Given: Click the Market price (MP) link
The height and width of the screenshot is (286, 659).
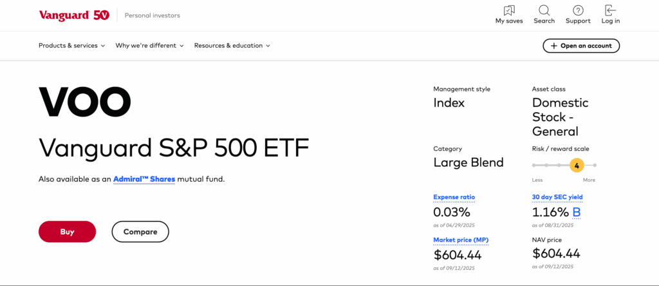Looking at the screenshot, I should pyautogui.click(x=461, y=240).
